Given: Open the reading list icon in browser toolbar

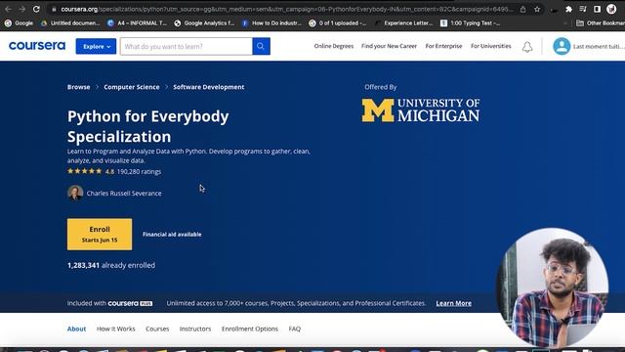Looking at the screenshot, I should [x=583, y=9].
